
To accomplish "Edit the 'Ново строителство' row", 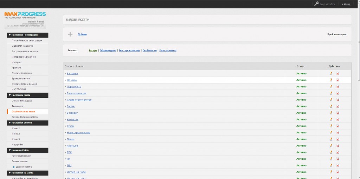I will (x=331, y=133).
